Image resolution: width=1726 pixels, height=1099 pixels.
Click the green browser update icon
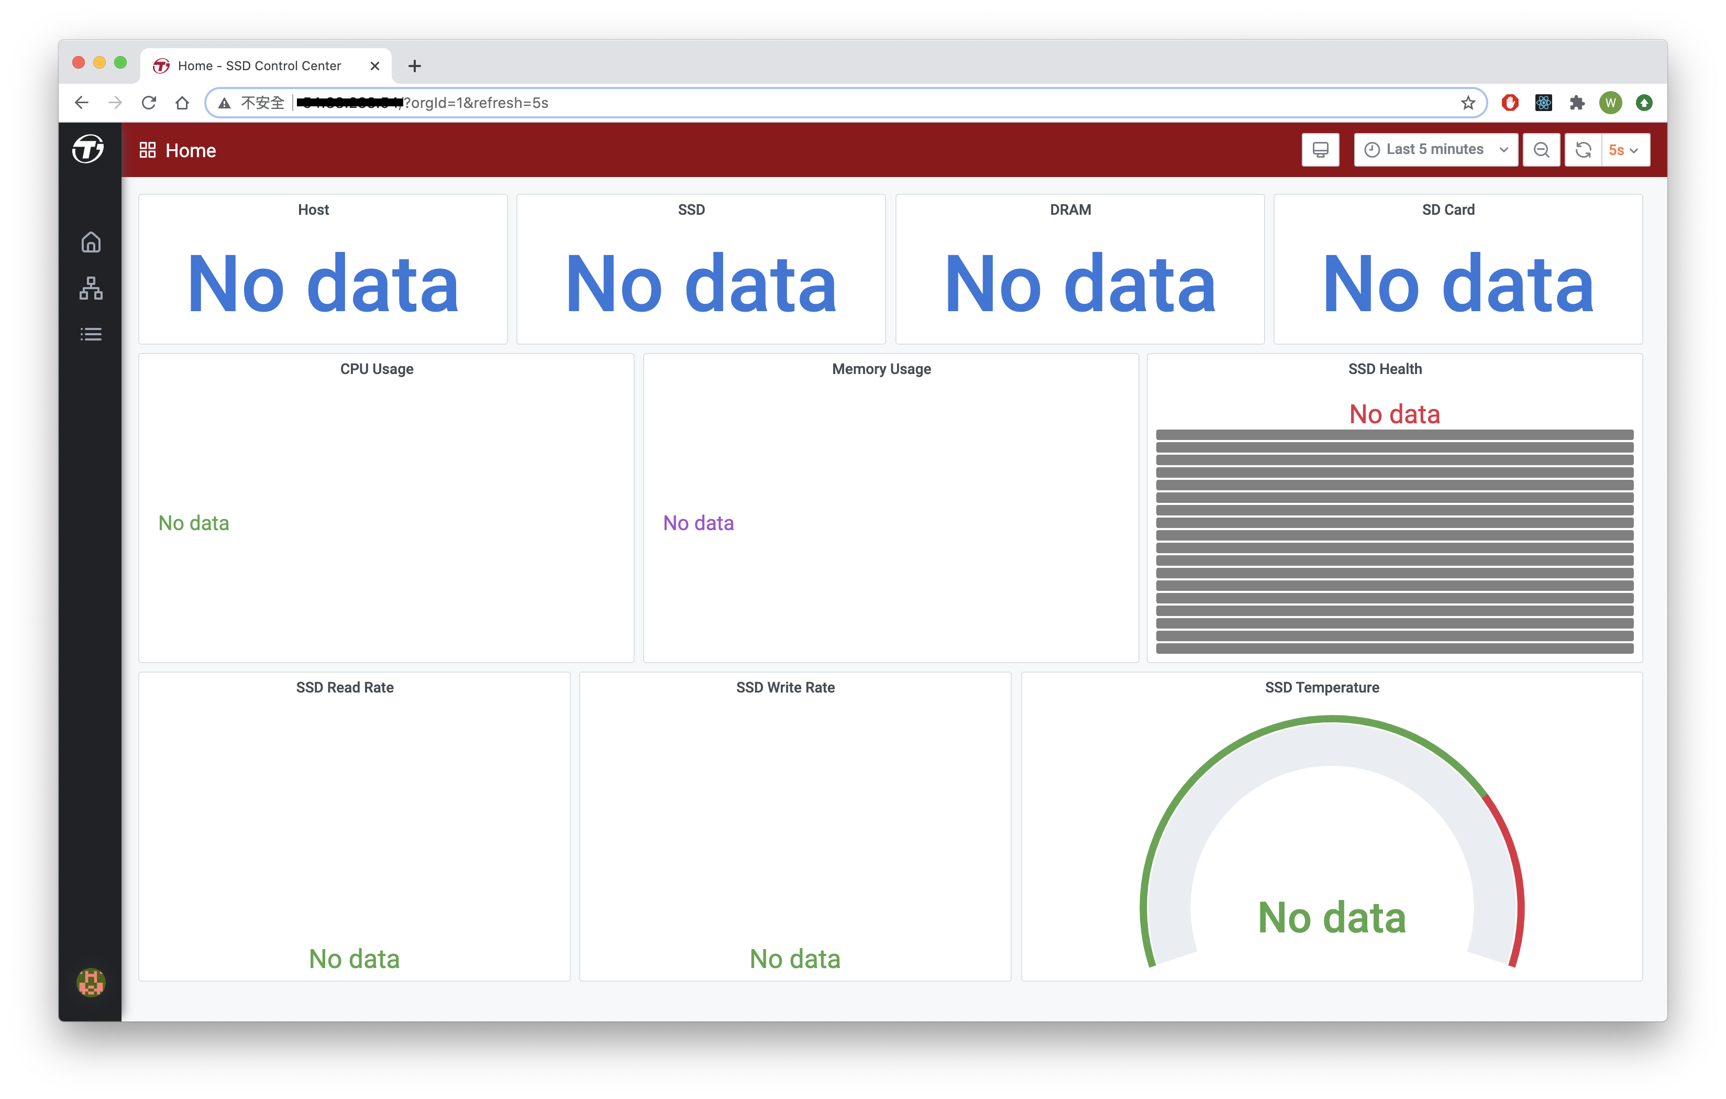1644,103
